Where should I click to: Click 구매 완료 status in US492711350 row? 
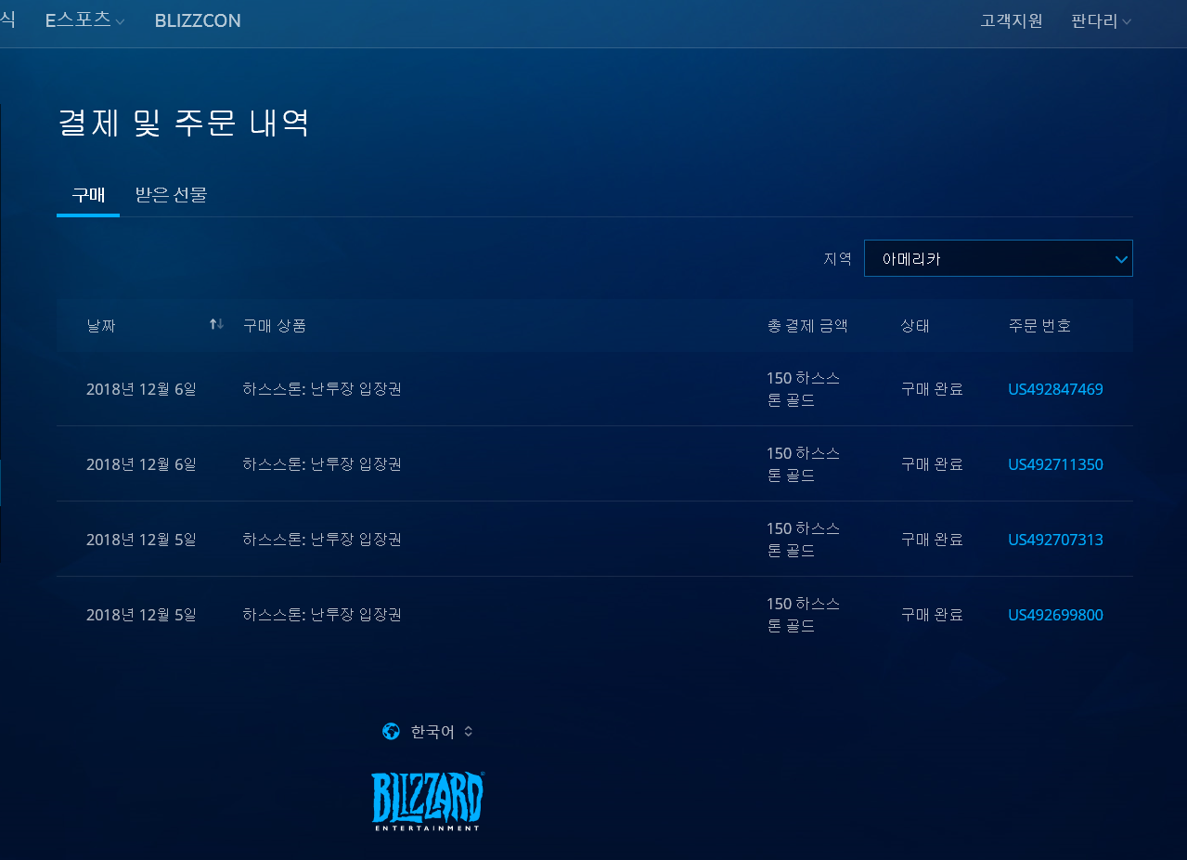click(x=932, y=464)
